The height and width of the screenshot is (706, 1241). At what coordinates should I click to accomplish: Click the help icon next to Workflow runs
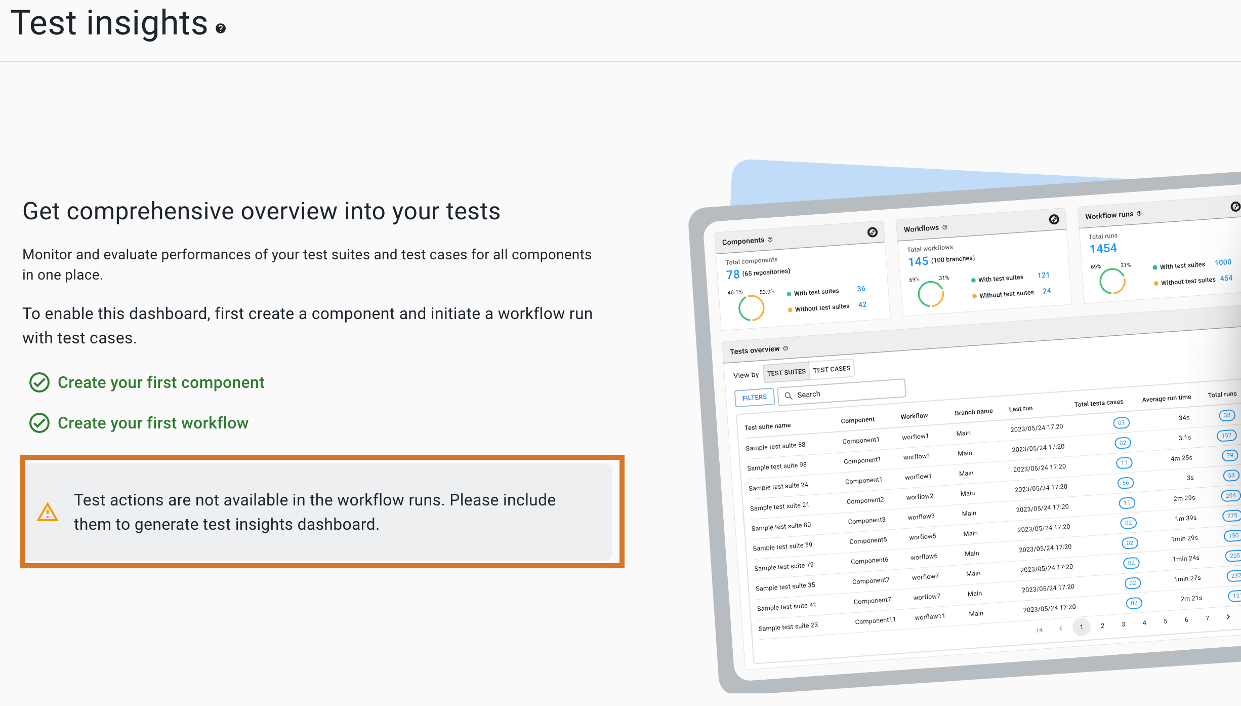tap(1138, 214)
